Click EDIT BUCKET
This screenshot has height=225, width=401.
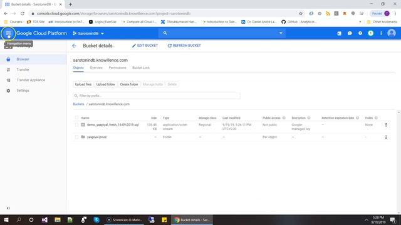click(145, 46)
